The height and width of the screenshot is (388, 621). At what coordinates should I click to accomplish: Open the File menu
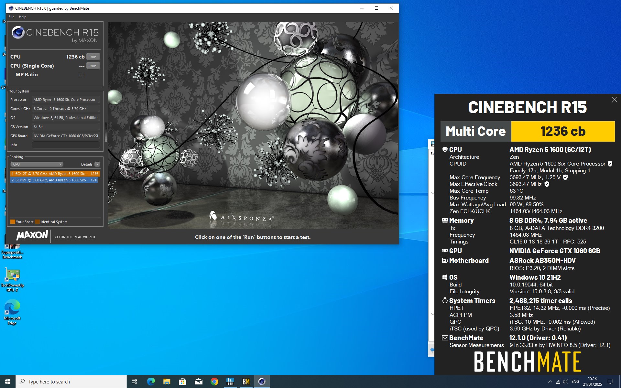tap(11, 17)
